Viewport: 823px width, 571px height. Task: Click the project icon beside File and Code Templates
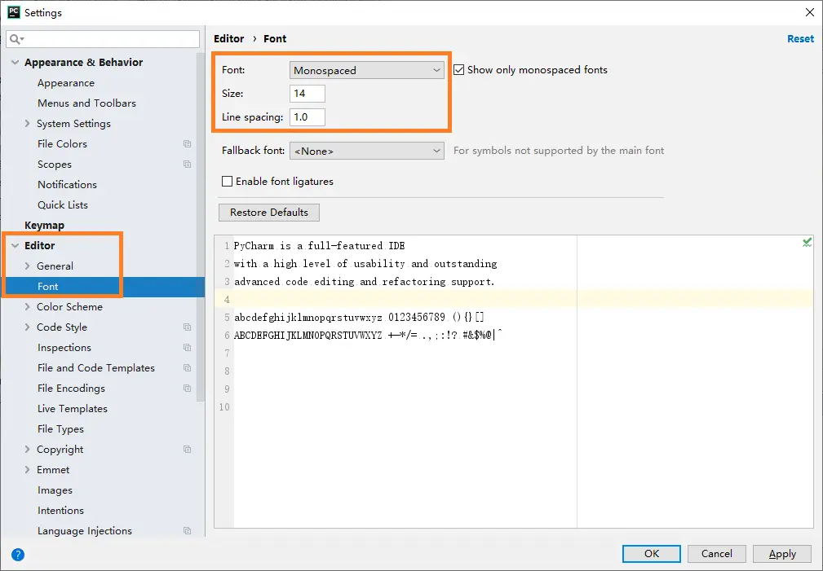(188, 367)
